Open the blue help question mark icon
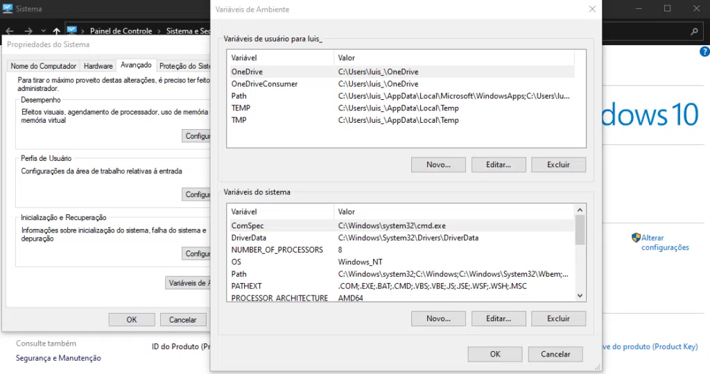The image size is (710, 374). 704,51
